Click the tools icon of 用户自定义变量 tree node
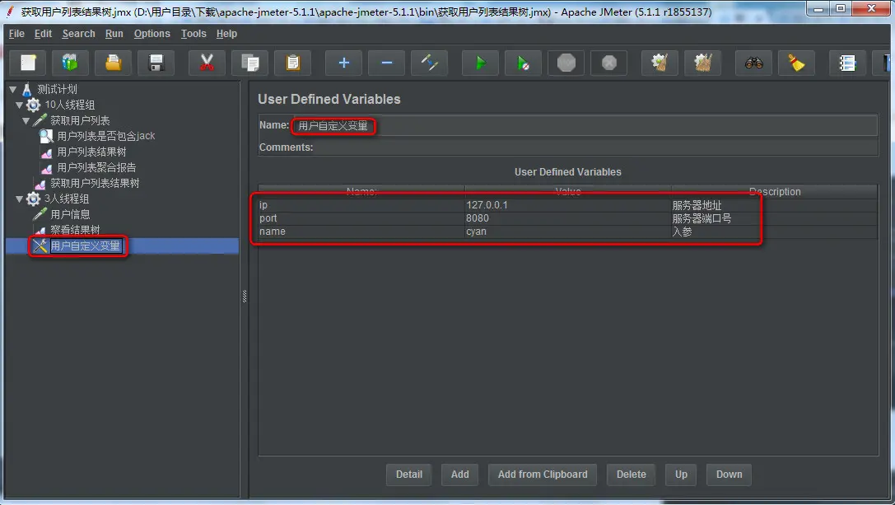Viewport: 895px width, 505px height. [40, 245]
